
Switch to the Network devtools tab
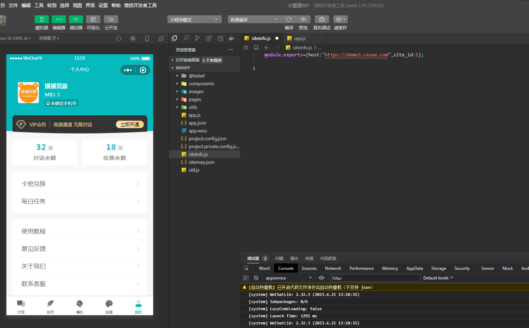tap(333, 268)
